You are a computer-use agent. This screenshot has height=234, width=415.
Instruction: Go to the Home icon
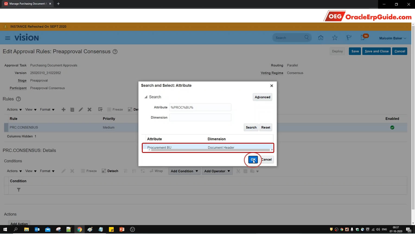point(321,38)
